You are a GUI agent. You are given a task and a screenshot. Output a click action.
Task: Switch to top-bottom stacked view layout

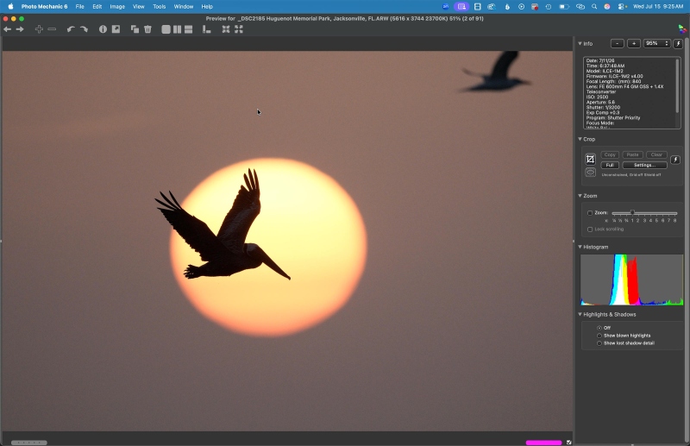coord(188,29)
